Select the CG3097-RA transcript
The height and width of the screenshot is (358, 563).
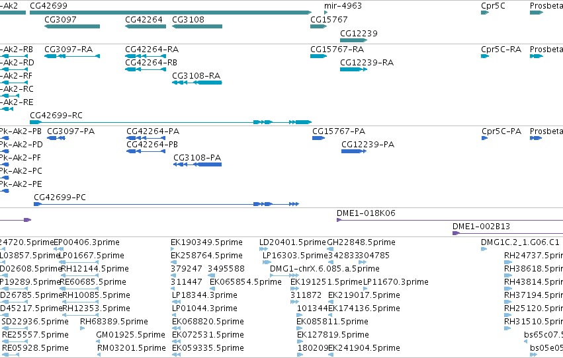pyautogui.click(x=72, y=56)
